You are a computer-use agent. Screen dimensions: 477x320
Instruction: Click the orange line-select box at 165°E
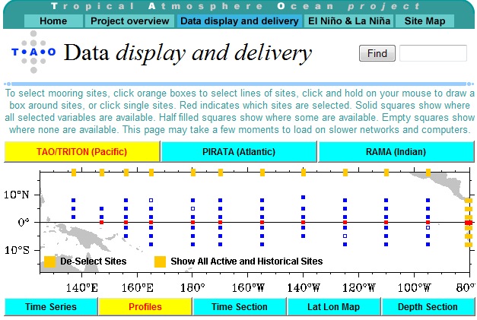(x=151, y=173)
